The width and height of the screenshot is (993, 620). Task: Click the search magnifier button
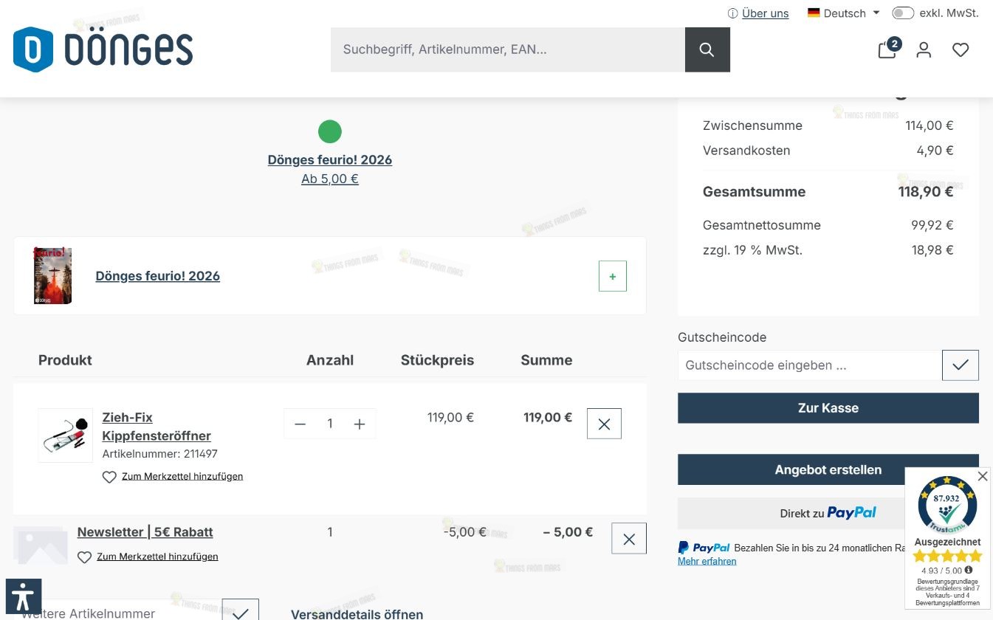pos(707,49)
